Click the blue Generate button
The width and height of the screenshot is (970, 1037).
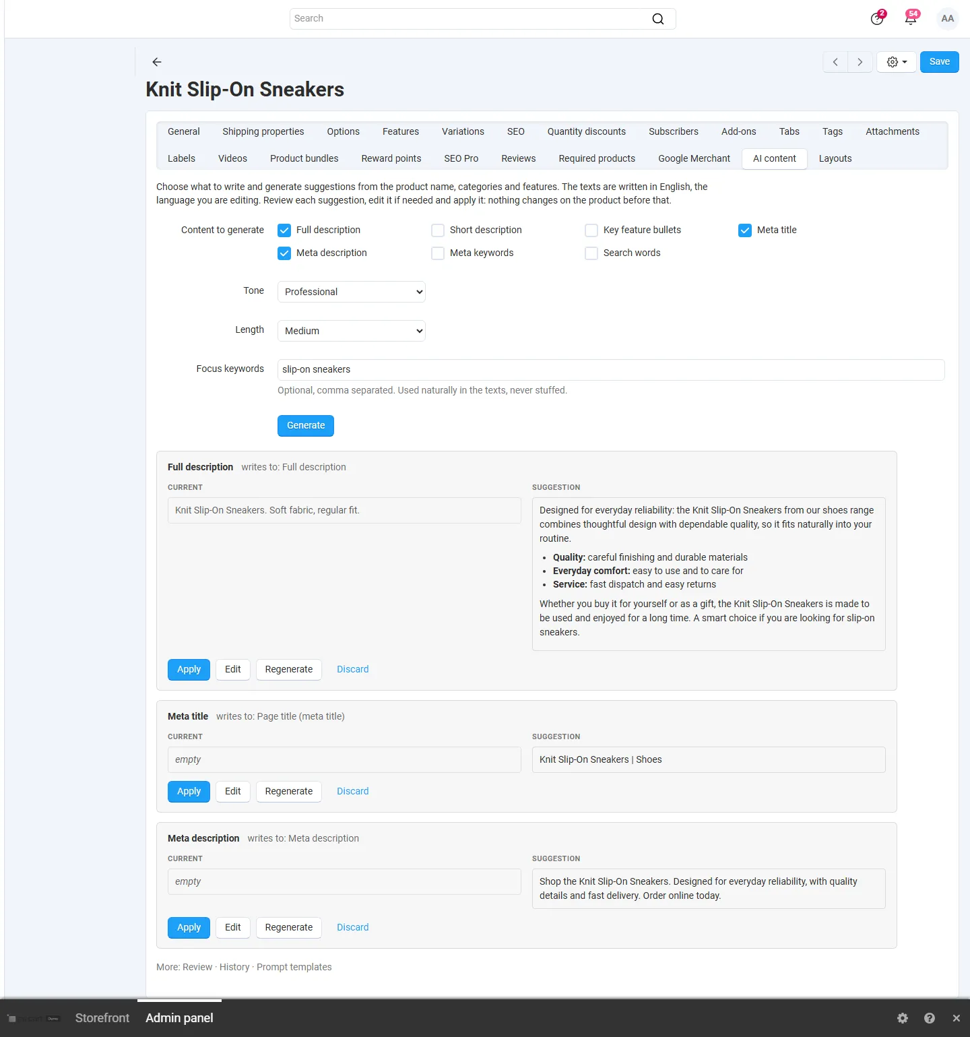click(306, 426)
